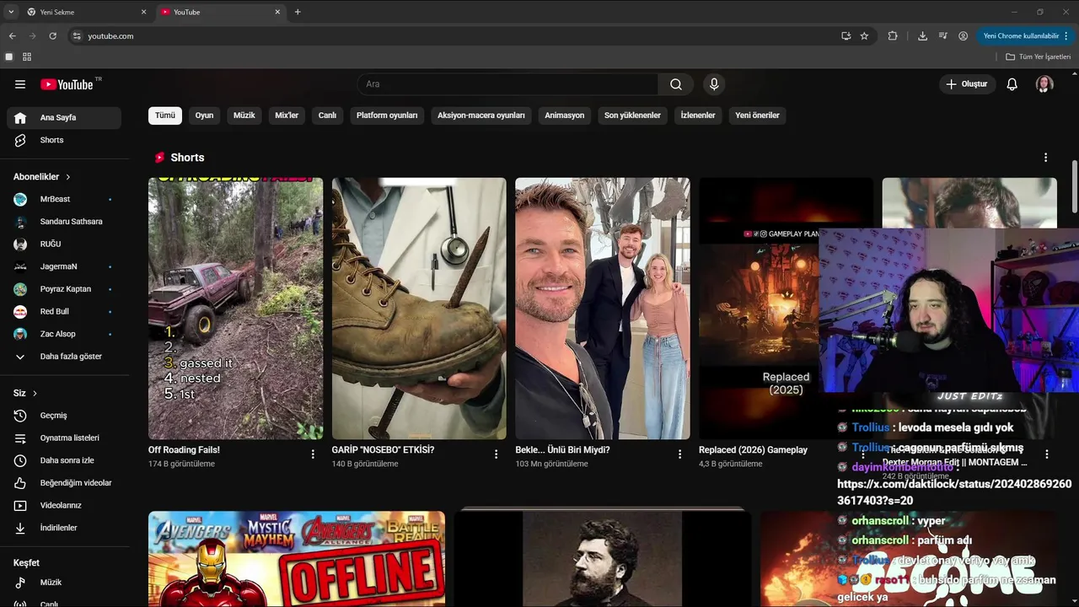Select the Son yüklenenler chip
The height and width of the screenshot is (607, 1079).
click(632, 115)
